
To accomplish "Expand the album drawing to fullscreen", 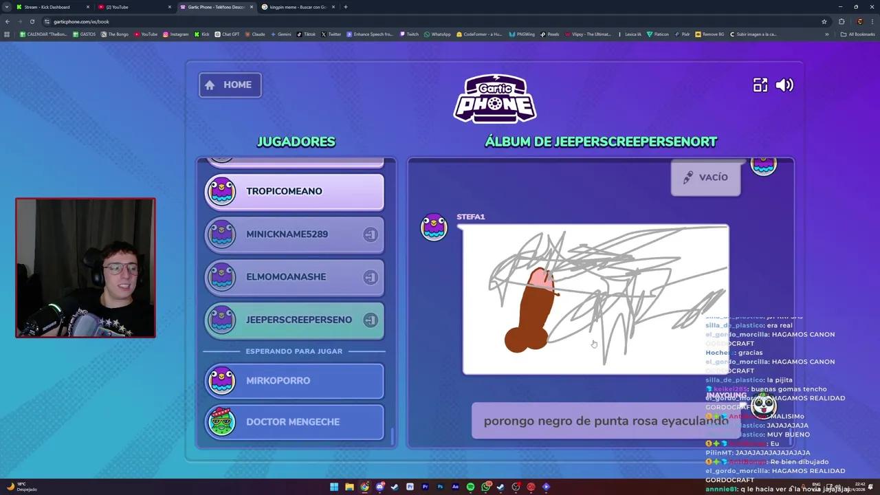I will pos(760,85).
